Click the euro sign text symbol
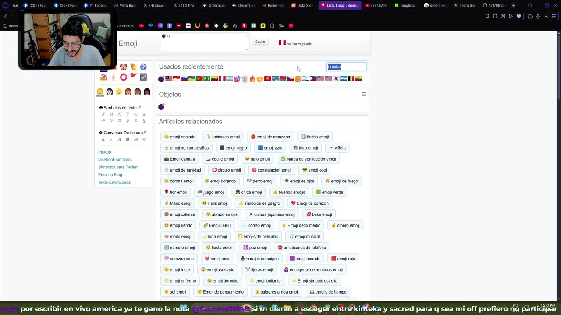Viewport: 561px width, 315px height. 136,120
